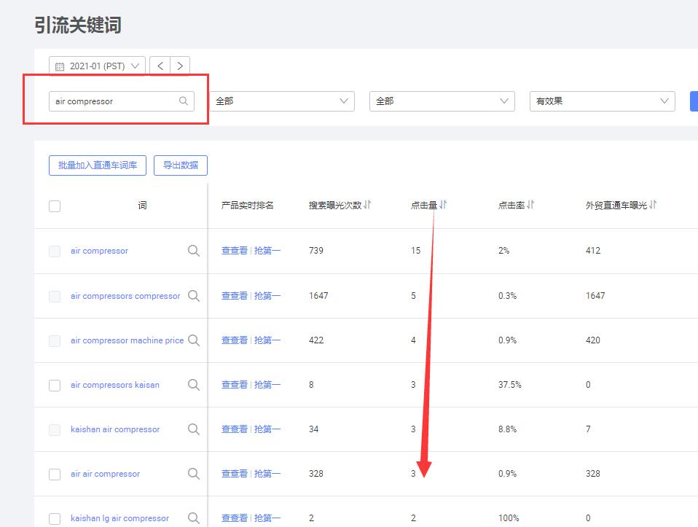Select all keywords using the header checkbox
The width and height of the screenshot is (698, 527).
[x=54, y=206]
